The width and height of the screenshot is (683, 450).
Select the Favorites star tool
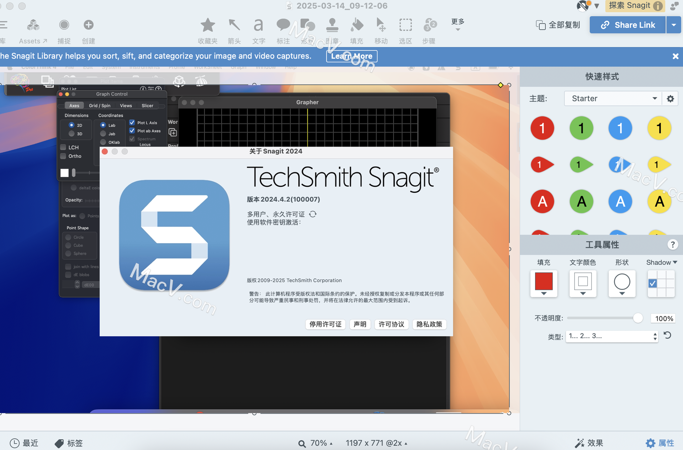tap(208, 25)
